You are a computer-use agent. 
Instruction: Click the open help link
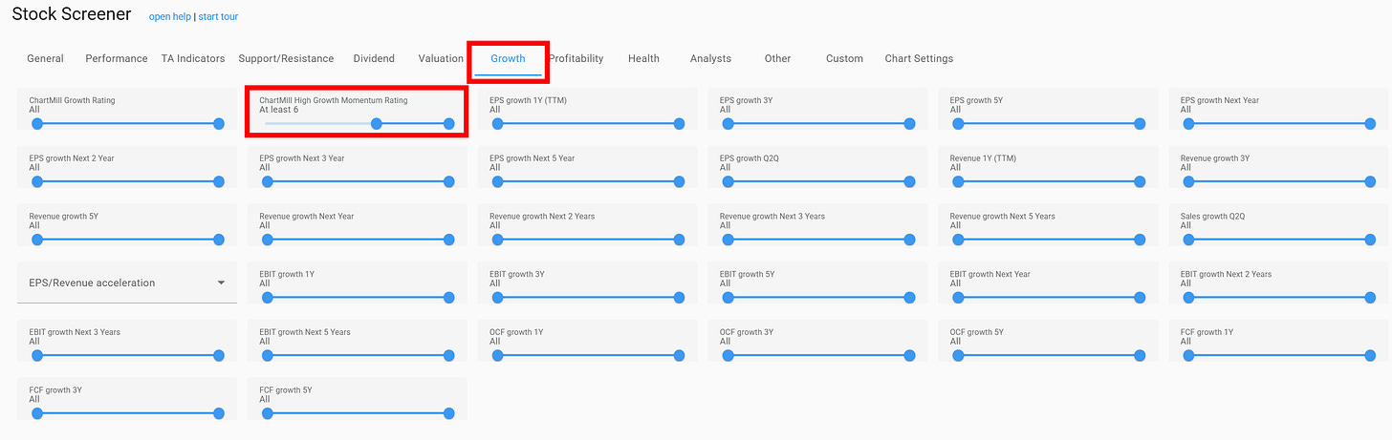coord(169,17)
